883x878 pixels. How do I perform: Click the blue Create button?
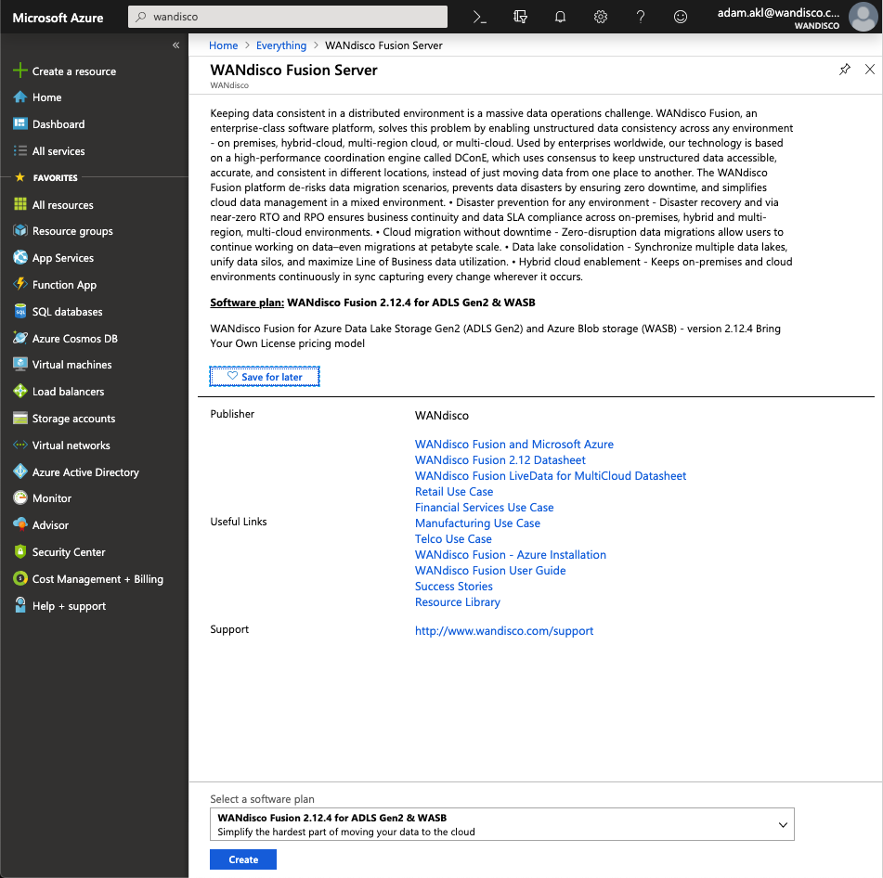[x=242, y=859]
